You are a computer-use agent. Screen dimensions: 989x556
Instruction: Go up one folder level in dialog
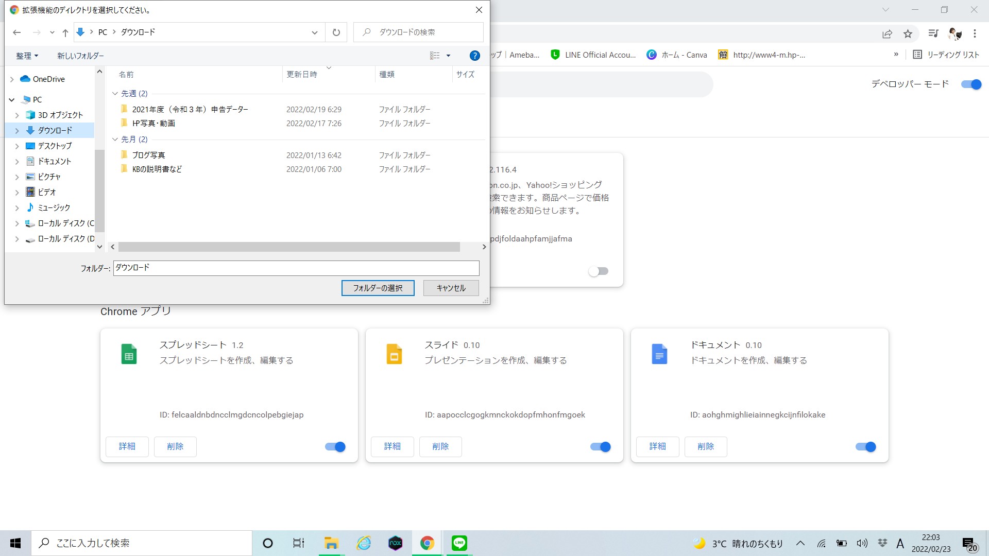[65, 32]
